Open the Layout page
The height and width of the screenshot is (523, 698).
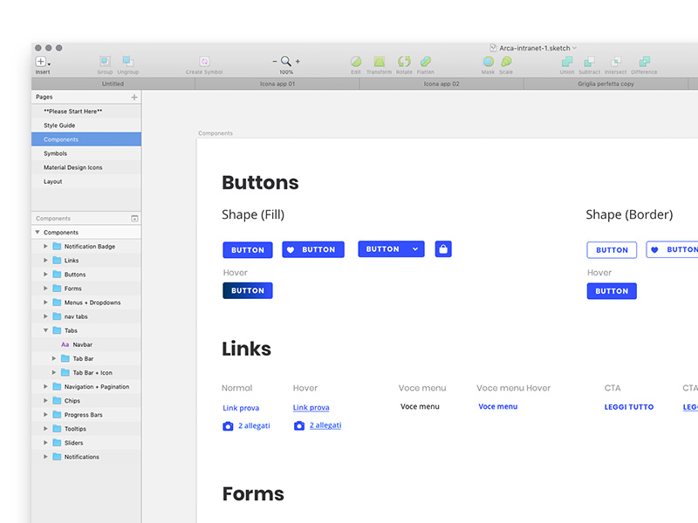point(86,181)
